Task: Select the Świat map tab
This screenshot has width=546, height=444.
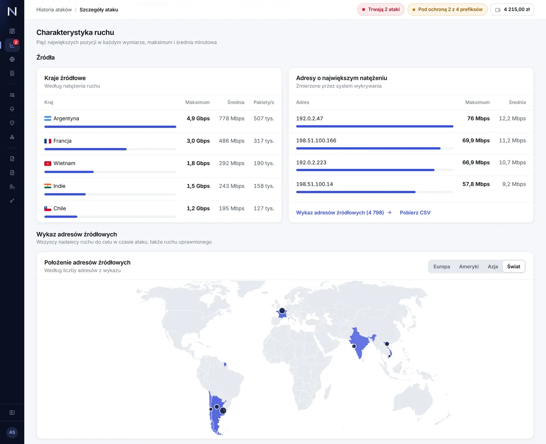Action: (x=514, y=266)
